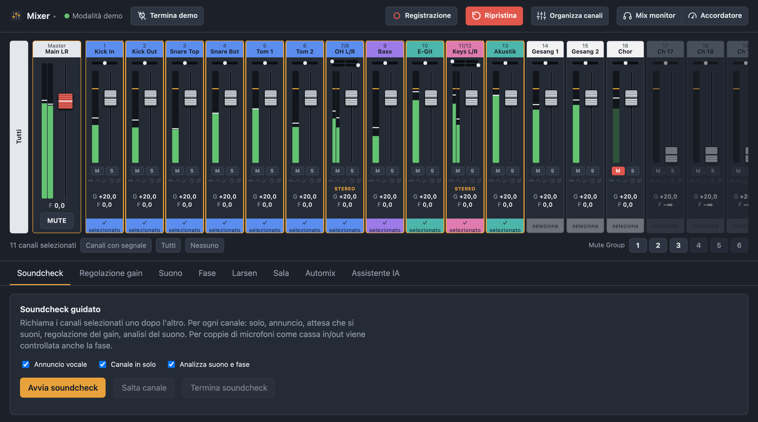Activate Mute Group 3

[678, 245]
